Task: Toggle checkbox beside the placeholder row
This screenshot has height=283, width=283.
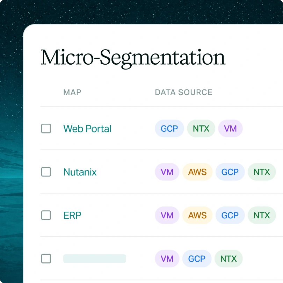Action: pyautogui.click(x=46, y=259)
